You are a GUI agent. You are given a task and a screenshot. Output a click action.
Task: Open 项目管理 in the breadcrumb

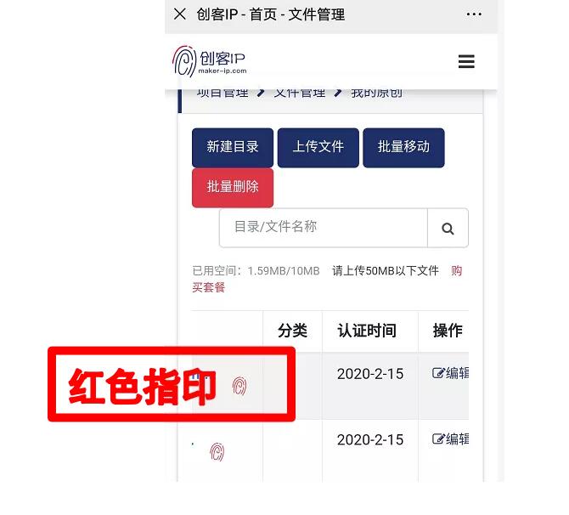click(x=223, y=93)
